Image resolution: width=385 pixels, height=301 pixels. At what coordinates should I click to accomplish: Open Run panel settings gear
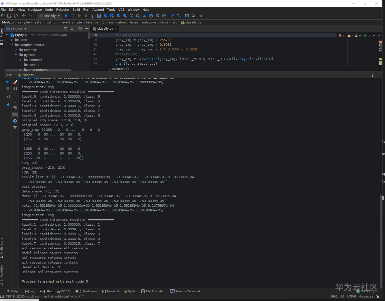point(372,75)
